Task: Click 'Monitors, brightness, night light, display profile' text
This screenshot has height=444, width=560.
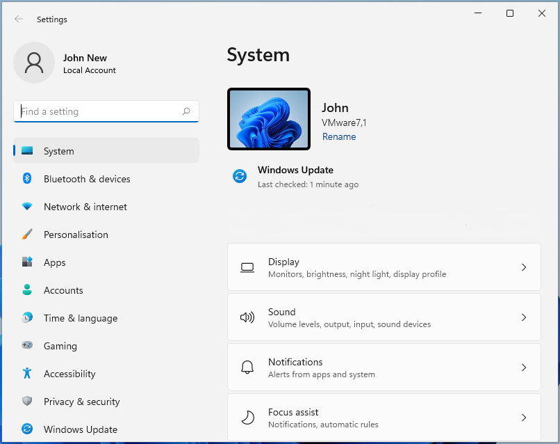Action: click(357, 274)
